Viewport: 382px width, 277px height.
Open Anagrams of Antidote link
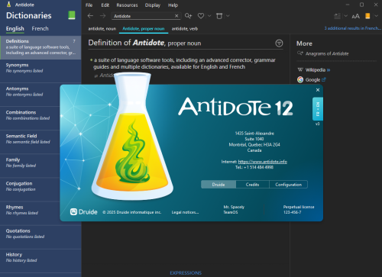coord(327,53)
